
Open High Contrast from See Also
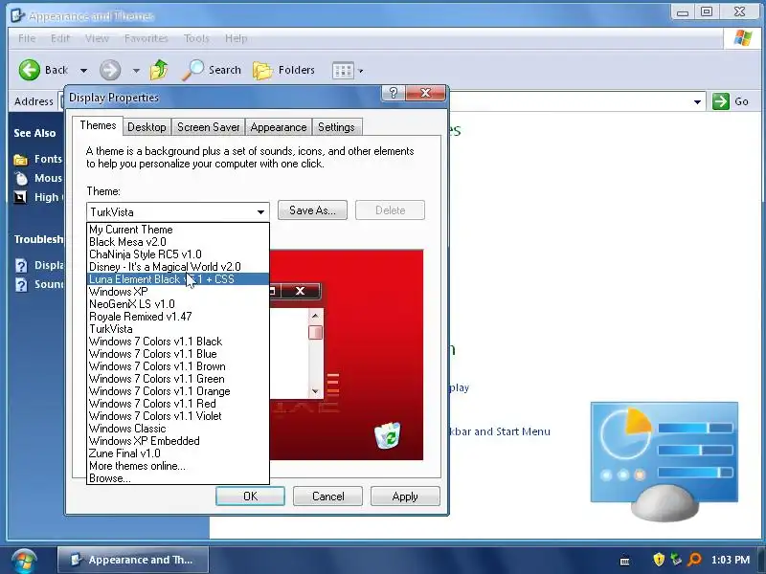[38, 197]
